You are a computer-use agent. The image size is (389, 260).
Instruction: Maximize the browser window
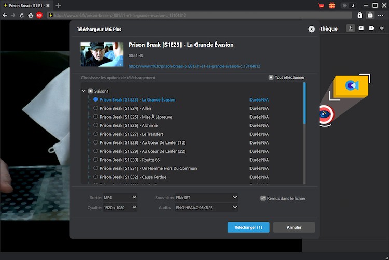[x=375, y=6]
